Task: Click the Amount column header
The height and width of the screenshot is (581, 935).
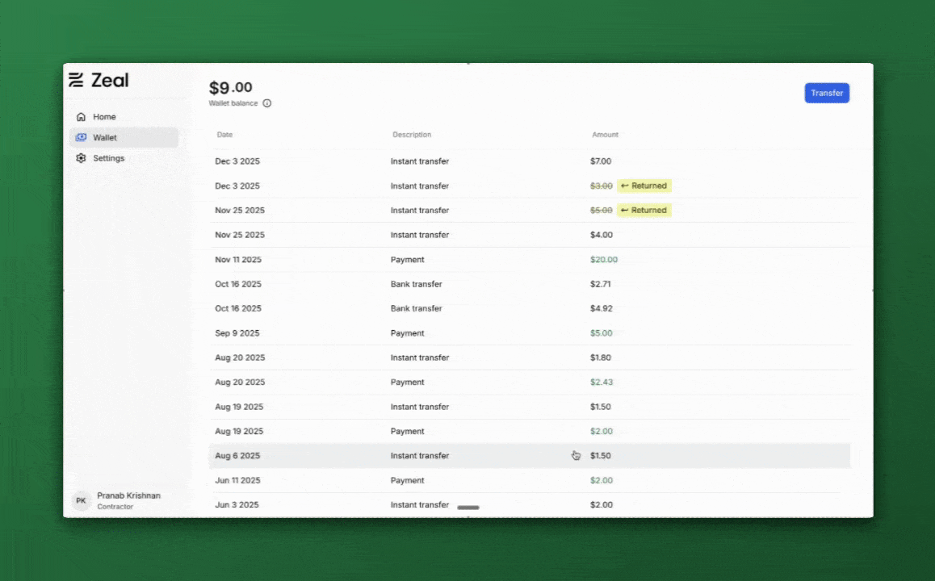Action: point(605,135)
